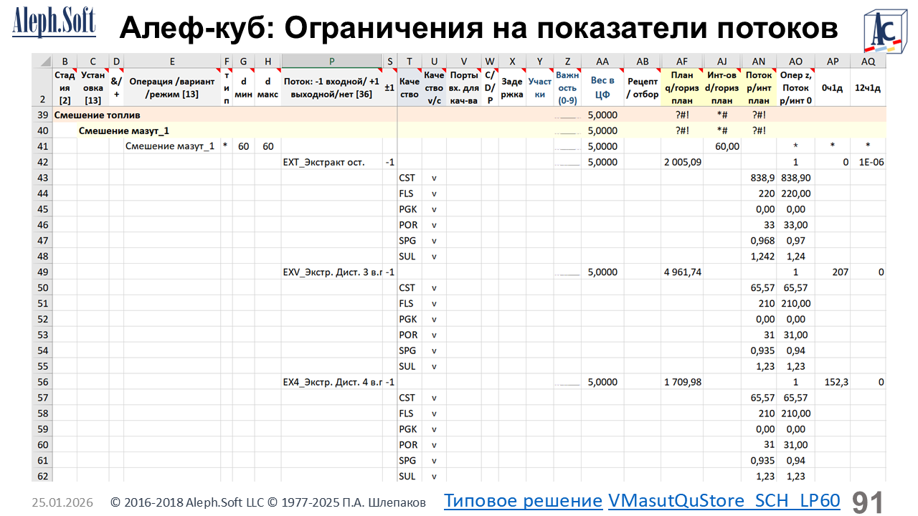Click the select-all corner triangle of the sheet
This screenshot has width=918, height=516.
[42, 62]
